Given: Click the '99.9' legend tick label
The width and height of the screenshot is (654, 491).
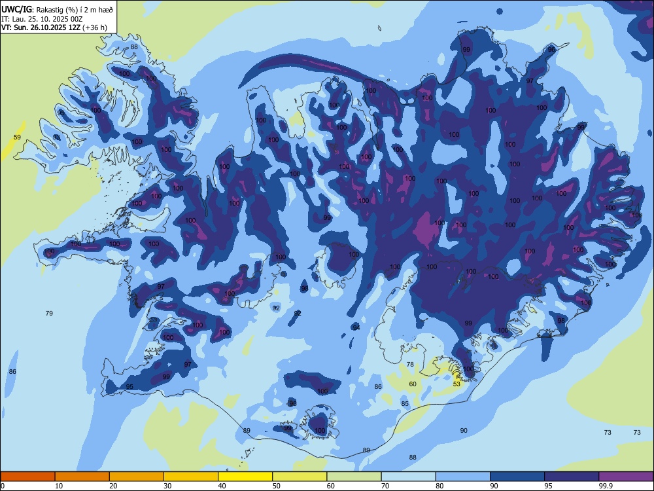Looking at the screenshot, I should point(605,486).
